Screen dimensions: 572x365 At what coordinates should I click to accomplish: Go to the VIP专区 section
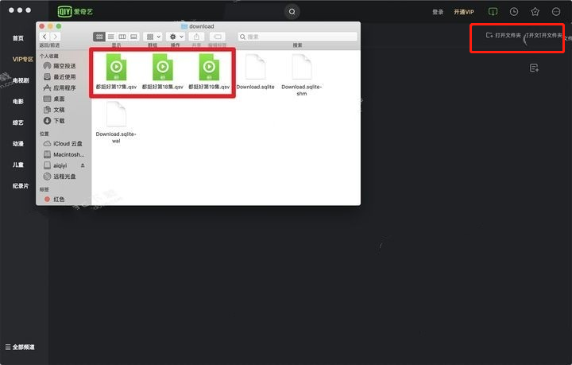pos(22,59)
